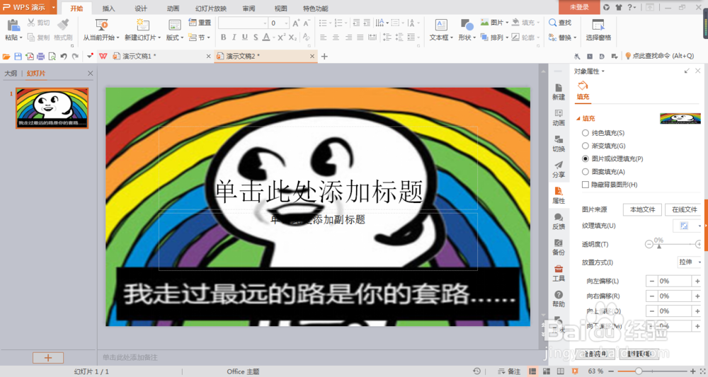Click Reset (重置) slide button
Viewport: 708px width, 377px height.
200,23
